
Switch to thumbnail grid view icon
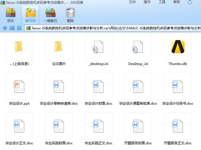[19, 28]
